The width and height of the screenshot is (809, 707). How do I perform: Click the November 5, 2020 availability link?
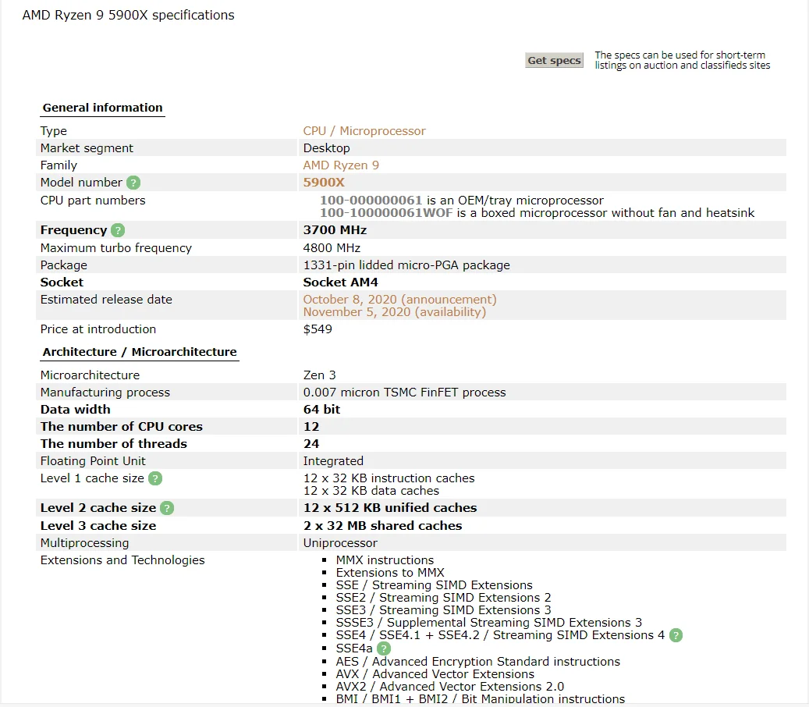(x=395, y=311)
